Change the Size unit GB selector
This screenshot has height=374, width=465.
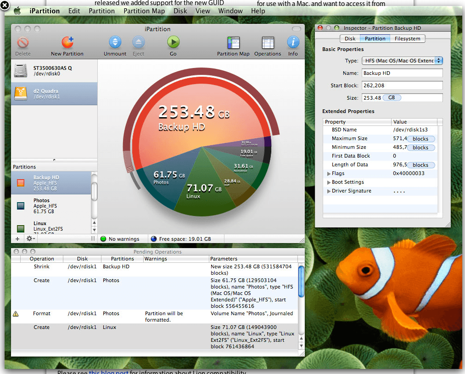coord(392,98)
